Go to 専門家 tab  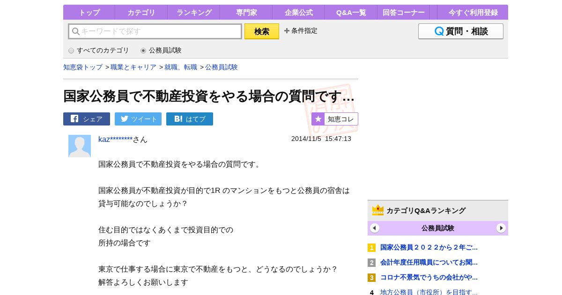pos(246,13)
